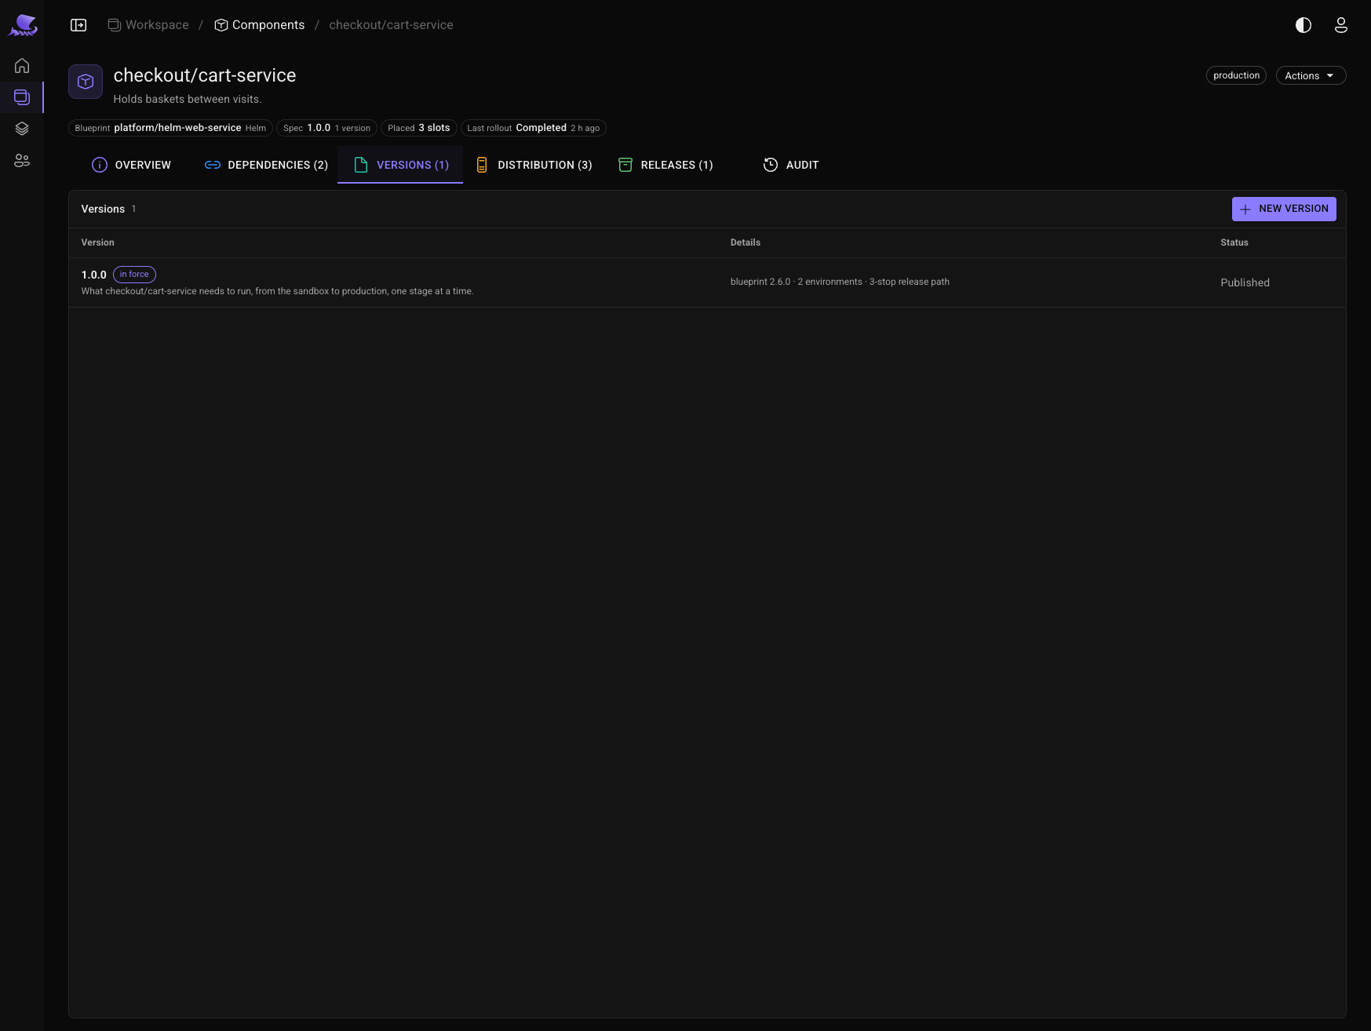Click the cart-service component cube icon

[x=86, y=82]
